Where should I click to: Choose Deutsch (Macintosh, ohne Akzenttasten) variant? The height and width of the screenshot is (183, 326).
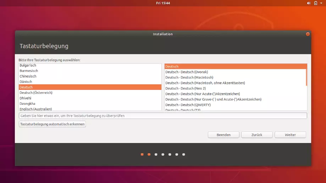[x=235, y=83]
